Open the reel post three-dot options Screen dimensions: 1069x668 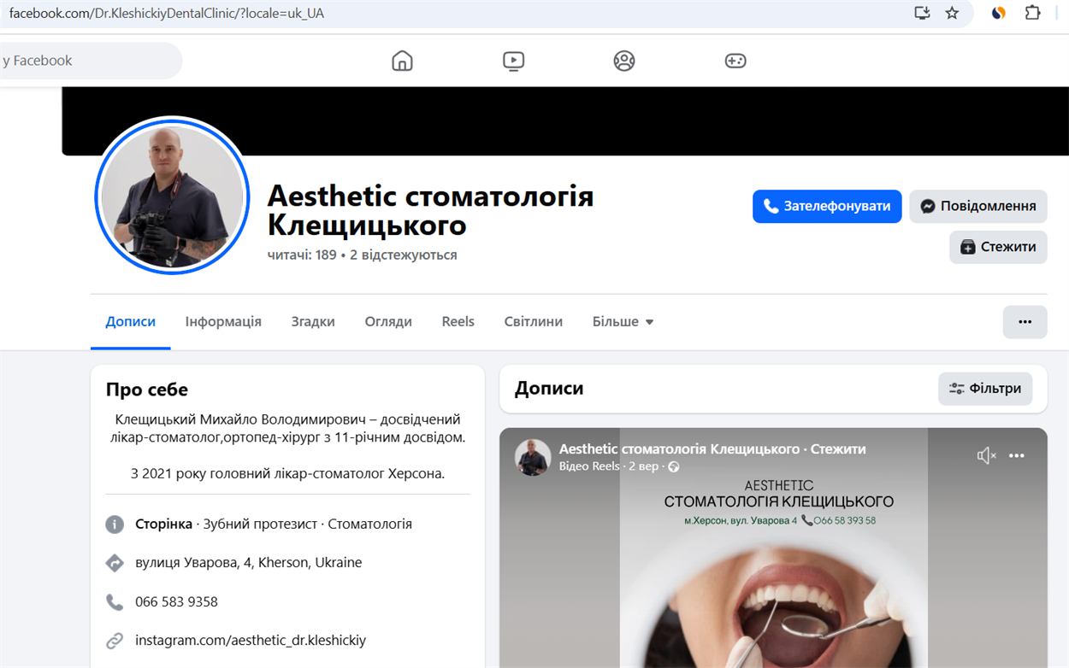click(x=1016, y=455)
